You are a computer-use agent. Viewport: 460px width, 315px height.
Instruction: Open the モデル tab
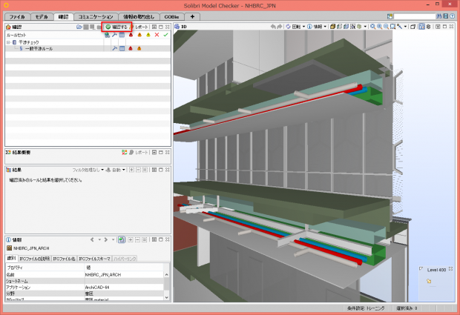[x=41, y=16]
